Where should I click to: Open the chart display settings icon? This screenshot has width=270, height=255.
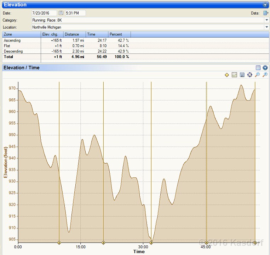pos(234,75)
